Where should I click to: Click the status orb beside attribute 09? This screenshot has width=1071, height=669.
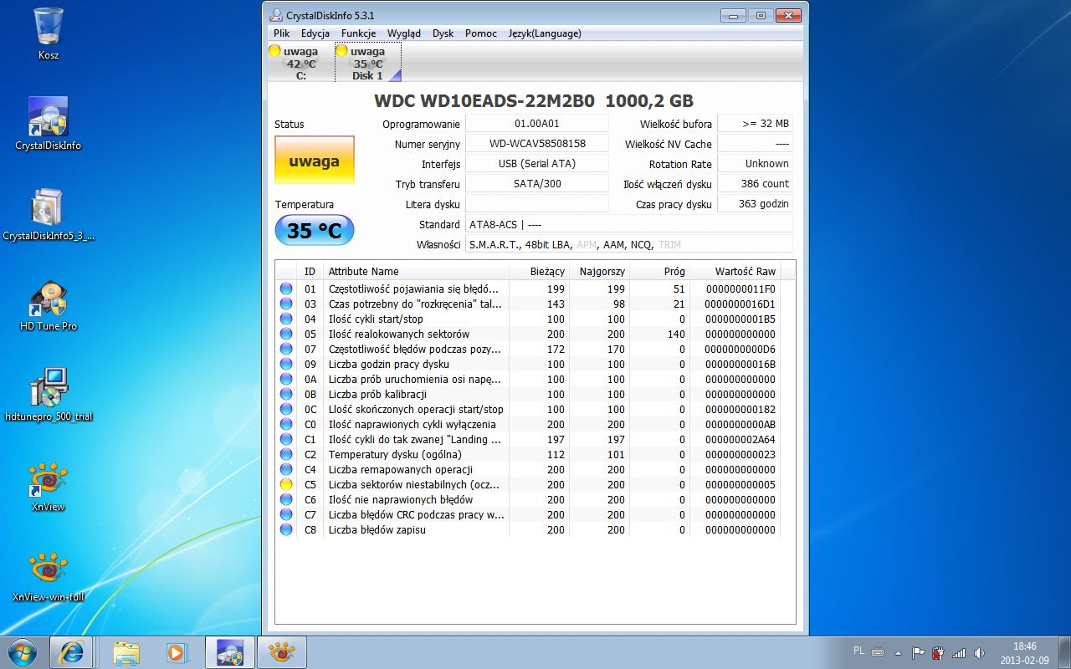pyautogui.click(x=286, y=364)
